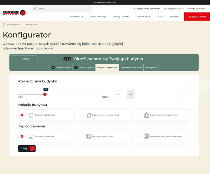Click the checkmark icon beside Rodzaj instalacji
Image resolution: width=210 pixels, height=174 pixels.
[x=53, y=68]
